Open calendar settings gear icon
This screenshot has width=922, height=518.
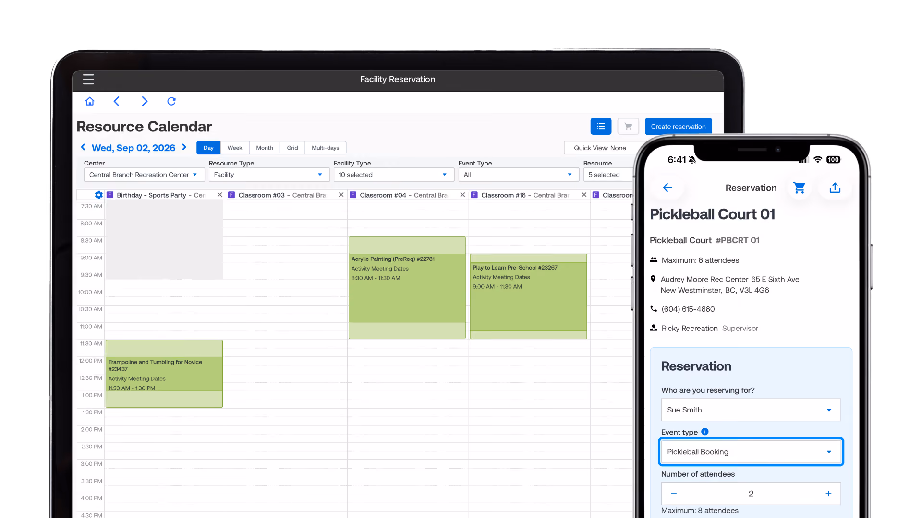(x=98, y=195)
